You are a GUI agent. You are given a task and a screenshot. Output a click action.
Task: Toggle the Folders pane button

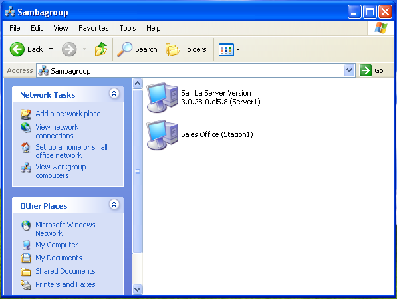tap(186, 49)
